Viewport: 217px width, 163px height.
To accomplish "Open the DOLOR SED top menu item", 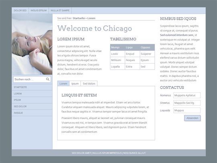I will tap(20, 10).
